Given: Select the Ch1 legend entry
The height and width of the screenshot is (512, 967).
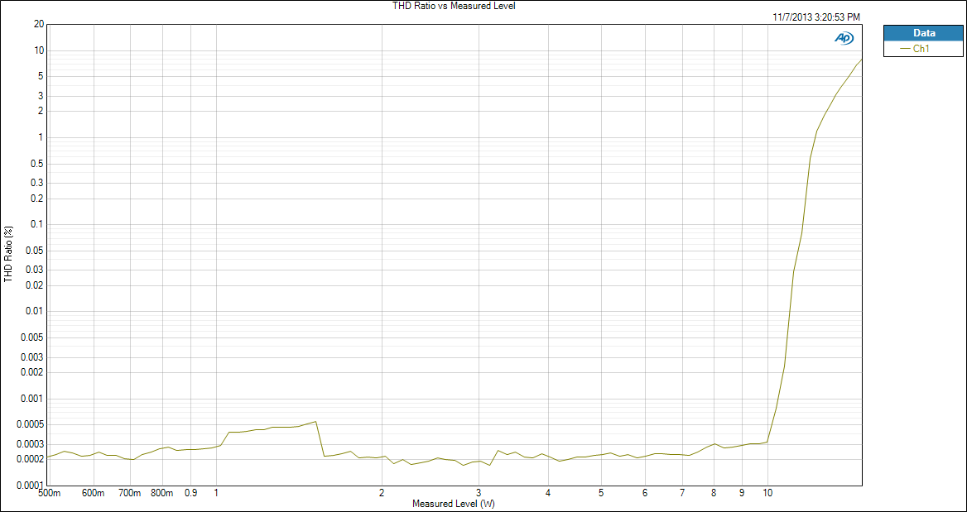Looking at the screenshot, I should coord(923,49).
